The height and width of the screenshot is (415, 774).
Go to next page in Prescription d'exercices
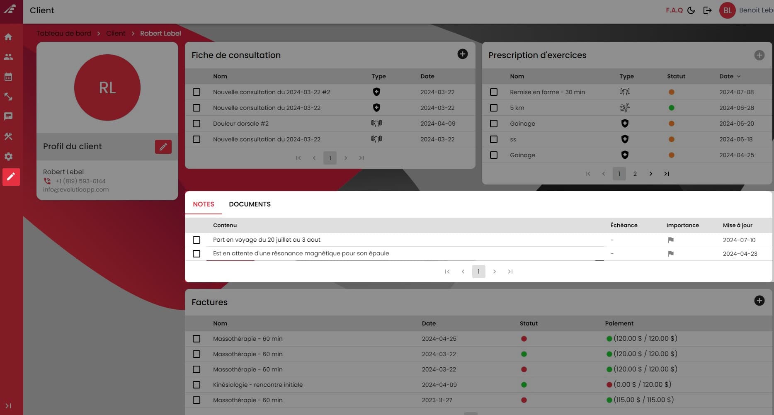point(651,174)
